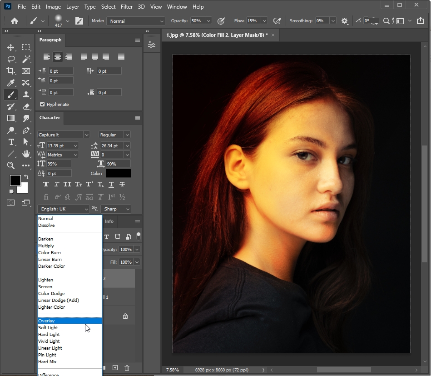Swap foreground and background colors
The width and height of the screenshot is (431, 376).
pyautogui.click(x=26, y=177)
